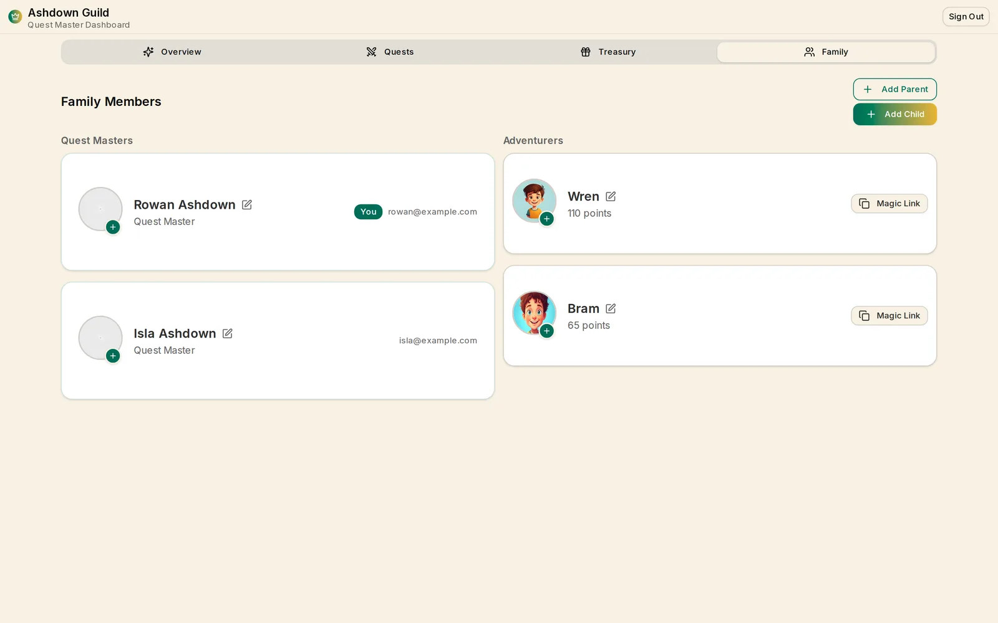Click the You badge on Rowan's card

368,212
